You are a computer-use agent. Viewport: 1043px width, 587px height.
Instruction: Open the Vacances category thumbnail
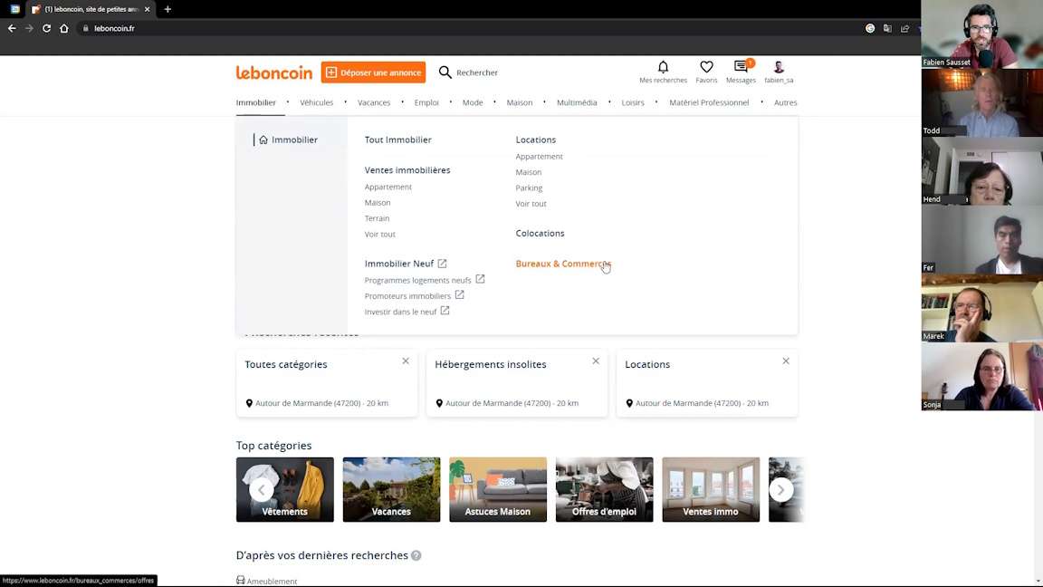391,489
